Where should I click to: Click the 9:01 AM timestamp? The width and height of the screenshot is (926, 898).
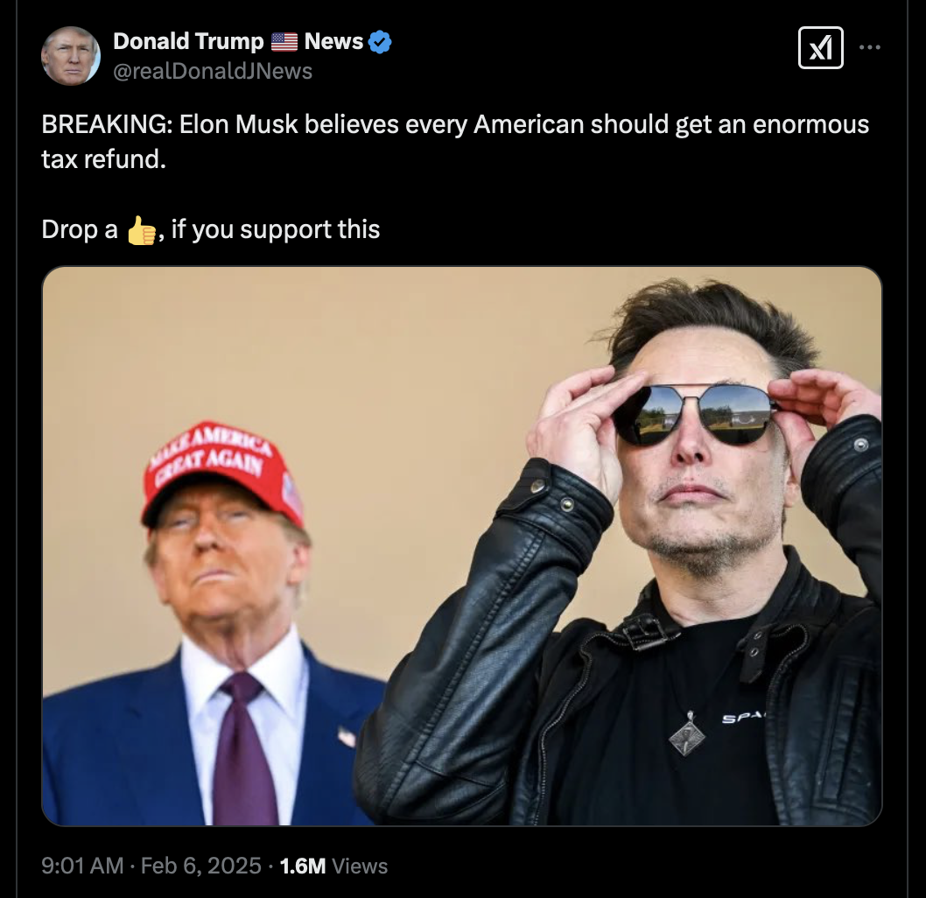tap(83, 866)
